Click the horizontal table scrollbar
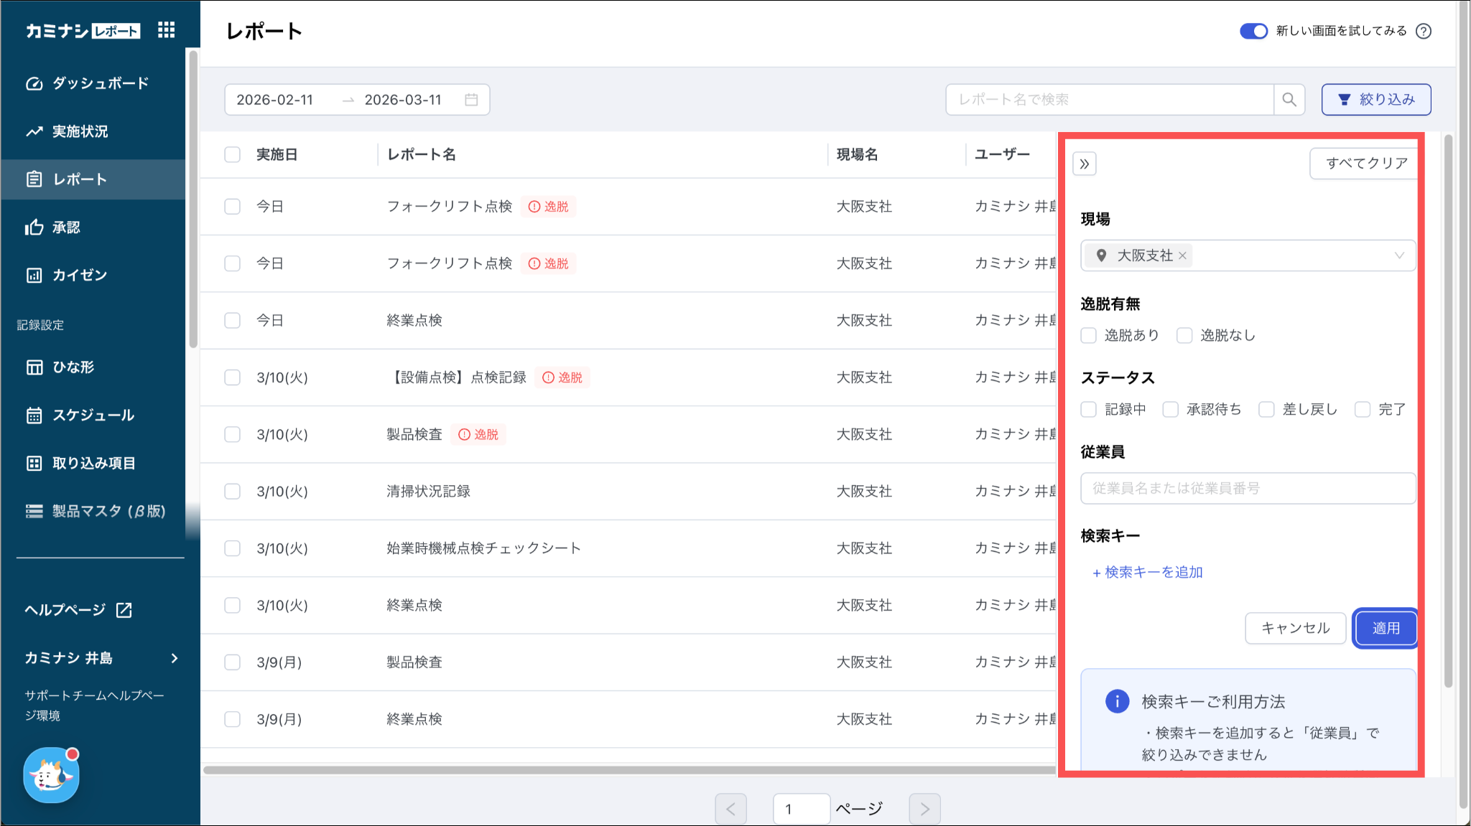This screenshot has height=826, width=1471. click(x=628, y=770)
